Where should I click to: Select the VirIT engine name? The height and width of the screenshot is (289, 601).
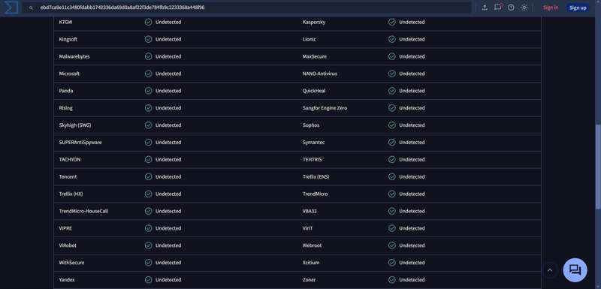pyautogui.click(x=308, y=228)
